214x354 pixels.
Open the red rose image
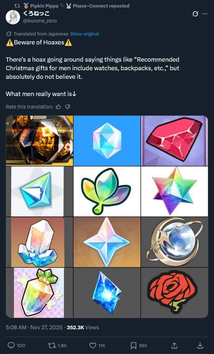click(175, 293)
